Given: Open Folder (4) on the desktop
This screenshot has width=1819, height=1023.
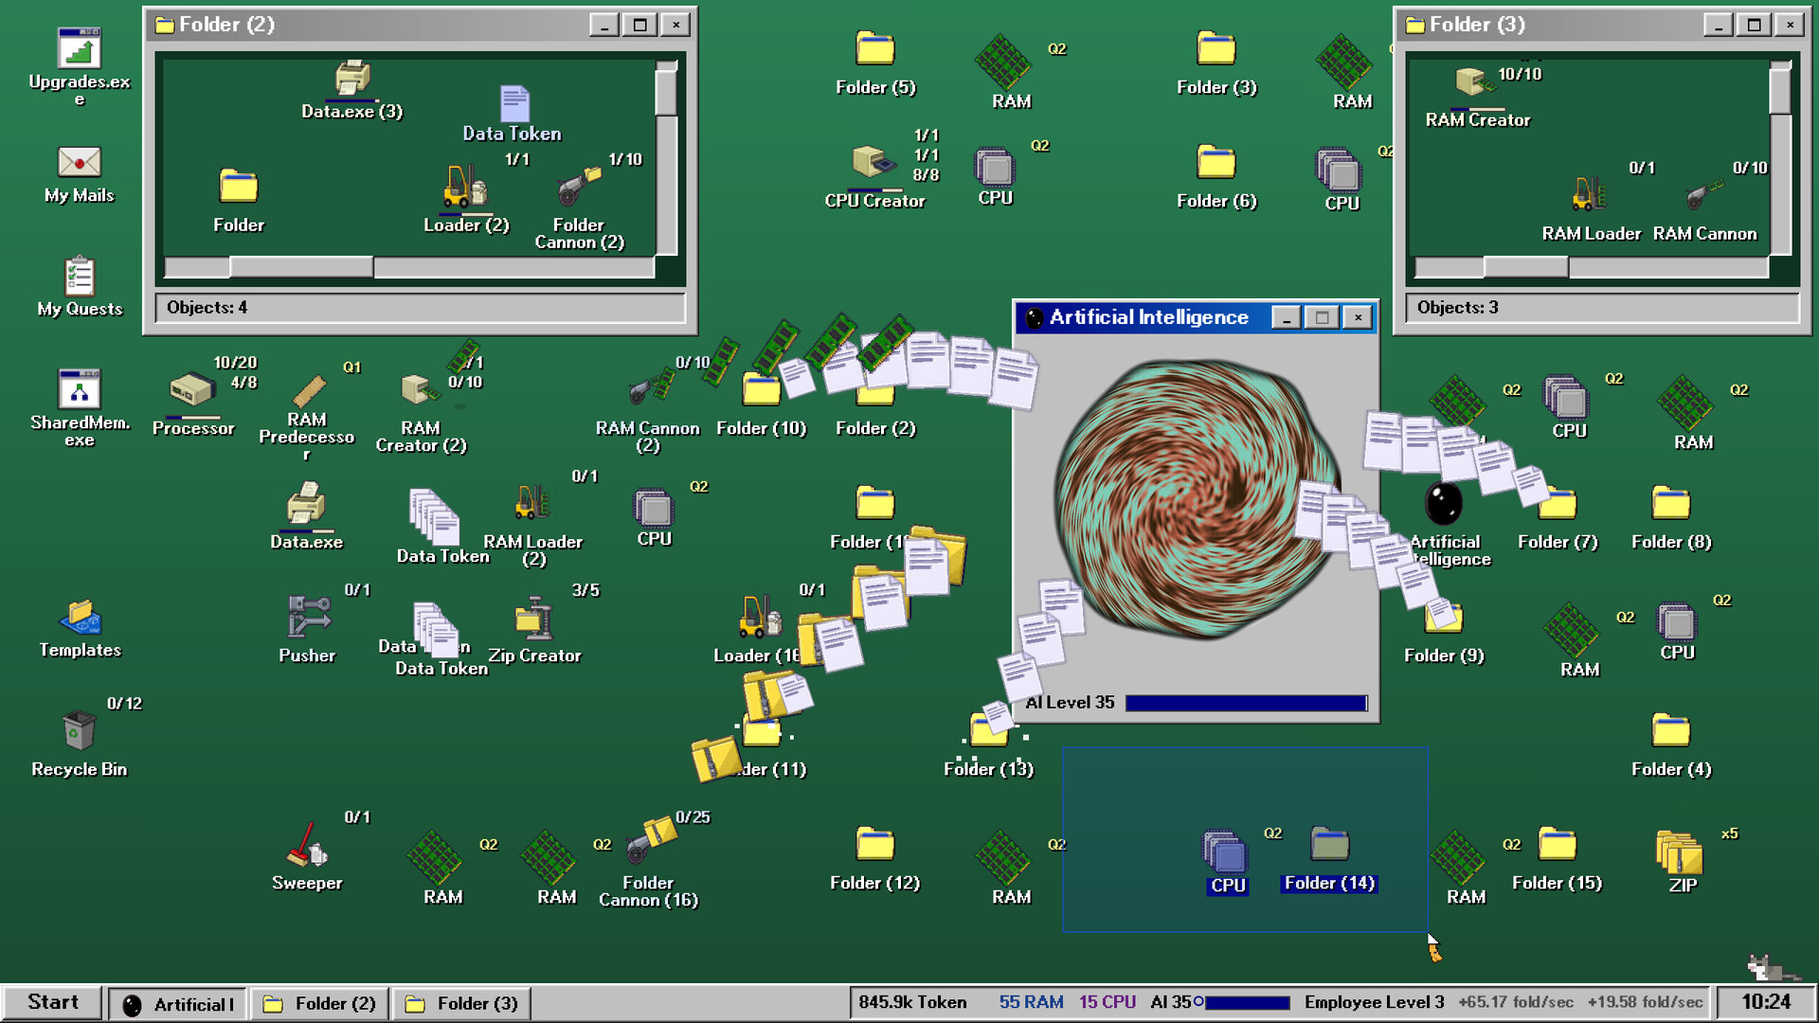Looking at the screenshot, I should tap(1671, 730).
